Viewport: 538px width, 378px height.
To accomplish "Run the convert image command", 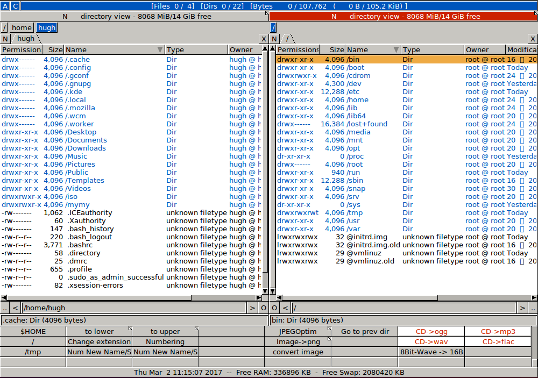I will (x=298, y=352).
